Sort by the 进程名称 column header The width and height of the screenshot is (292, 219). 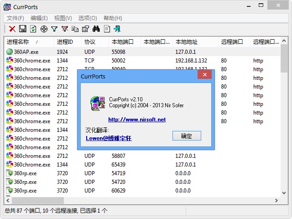click(23, 42)
